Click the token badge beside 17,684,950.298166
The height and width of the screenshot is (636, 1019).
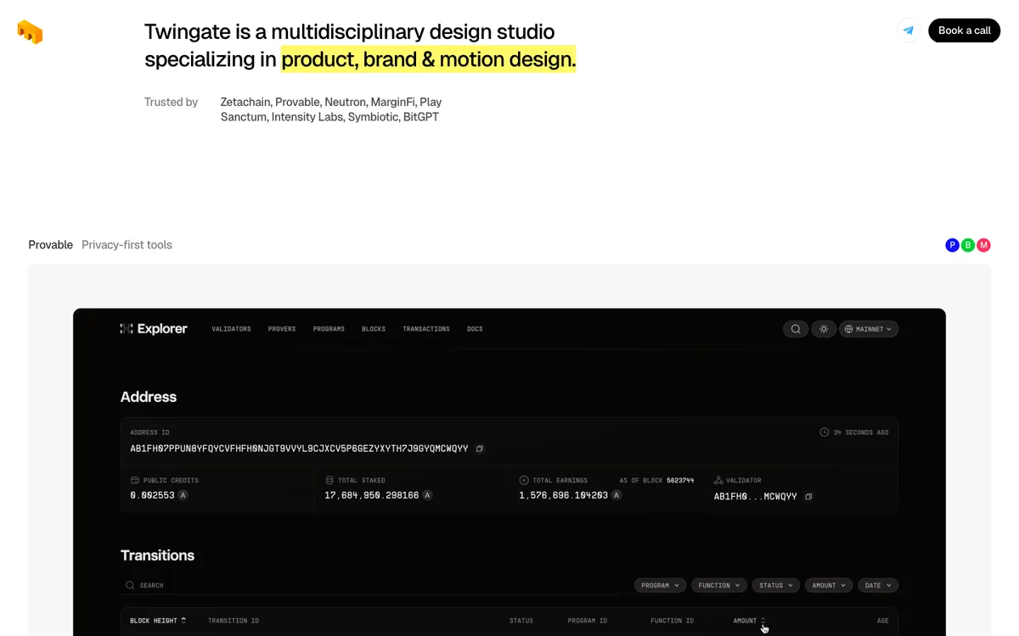pos(427,495)
